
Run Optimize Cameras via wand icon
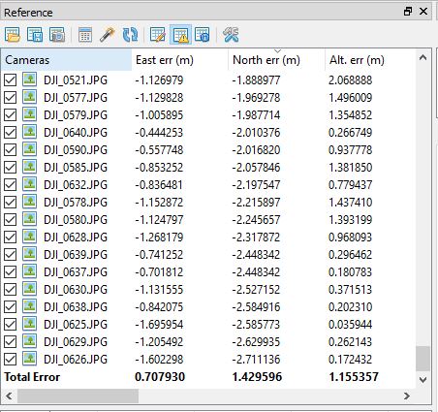pos(108,35)
